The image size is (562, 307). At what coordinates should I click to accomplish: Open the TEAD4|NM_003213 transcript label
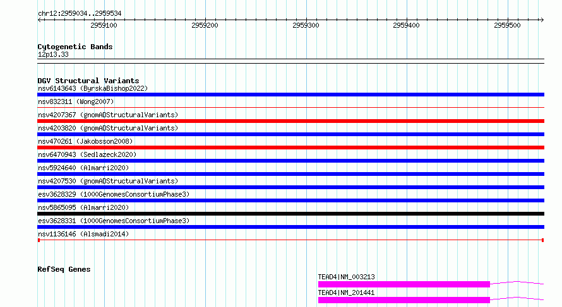(346, 277)
